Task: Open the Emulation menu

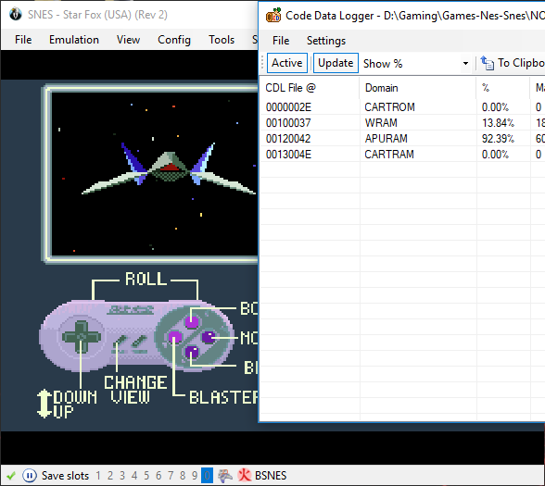Action: [74, 40]
